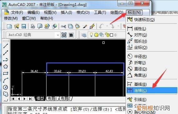The width and height of the screenshot is (178, 114).
Task: Select the Arc tool
Action: click(6, 80)
